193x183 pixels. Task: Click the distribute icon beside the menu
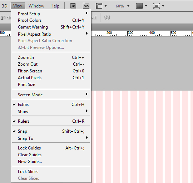click(94, 18)
